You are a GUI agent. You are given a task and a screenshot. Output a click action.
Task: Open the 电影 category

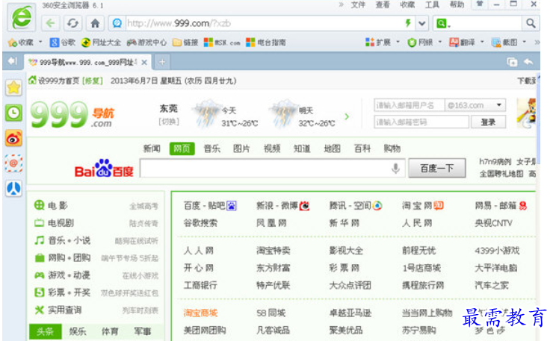[58, 205]
